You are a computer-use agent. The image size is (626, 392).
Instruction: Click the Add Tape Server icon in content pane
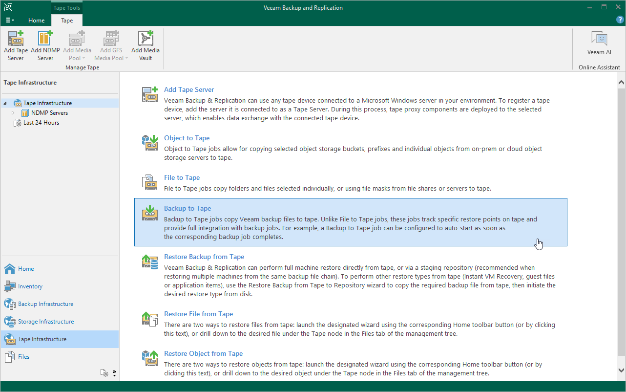[x=150, y=94]
